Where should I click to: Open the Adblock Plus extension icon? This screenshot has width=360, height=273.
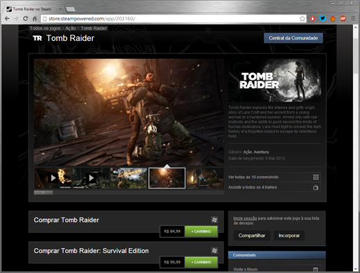[343, 19]
